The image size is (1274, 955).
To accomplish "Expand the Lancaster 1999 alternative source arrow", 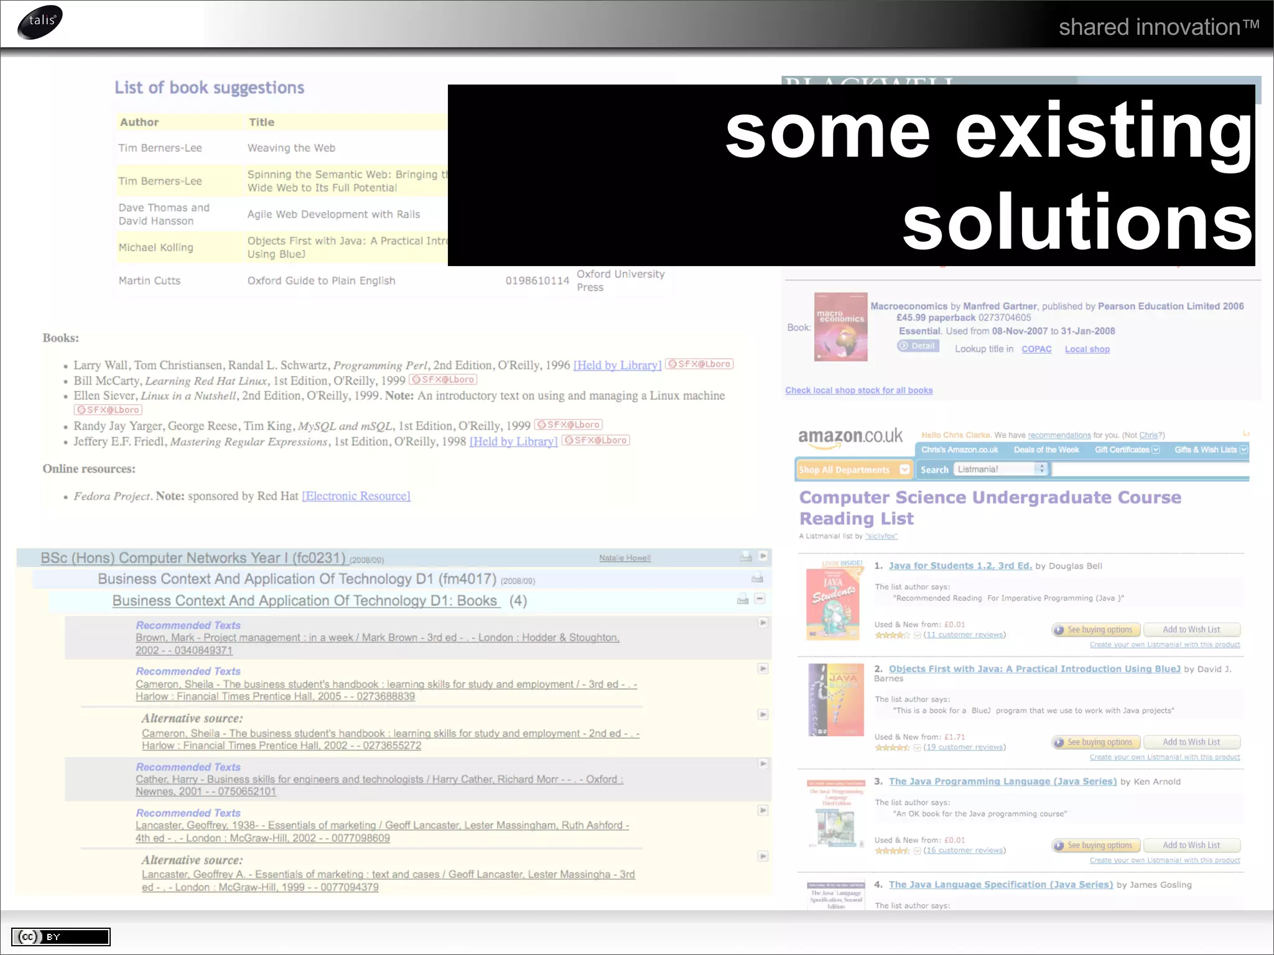I will coord(763,856).
